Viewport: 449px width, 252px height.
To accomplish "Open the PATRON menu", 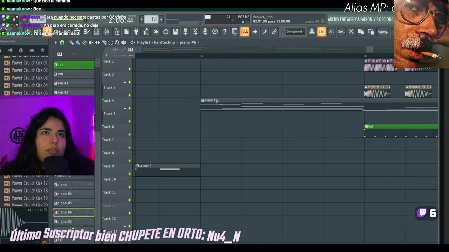I will click(367, 19).
